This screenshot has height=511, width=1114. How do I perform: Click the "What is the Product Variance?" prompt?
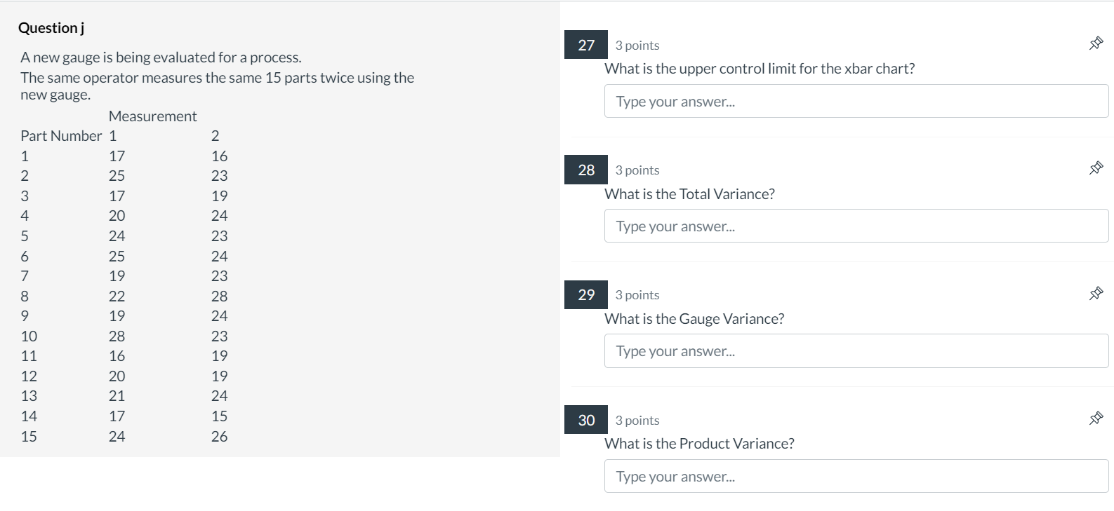[699, 444]
